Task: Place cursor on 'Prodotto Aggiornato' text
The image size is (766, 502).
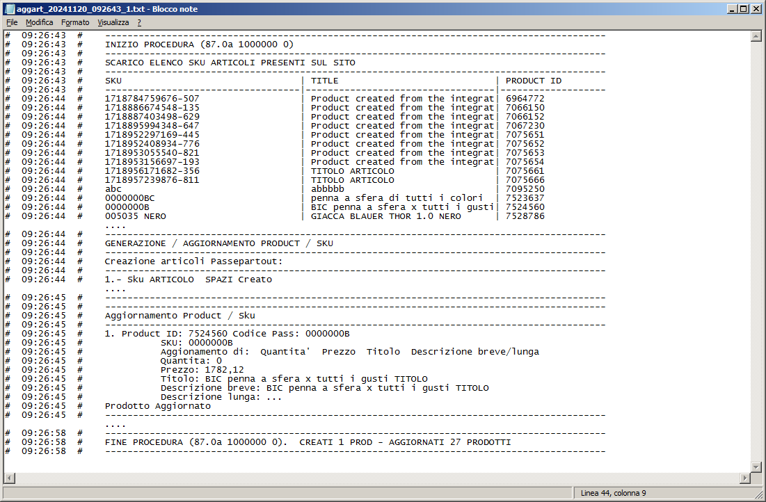Action: [x=157, y=406]
